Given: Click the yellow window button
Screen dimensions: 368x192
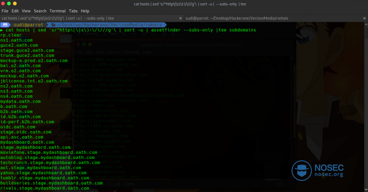Looking at the screenshot, I should tap(15, 4).
